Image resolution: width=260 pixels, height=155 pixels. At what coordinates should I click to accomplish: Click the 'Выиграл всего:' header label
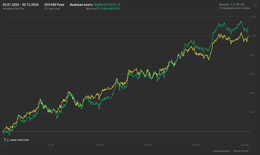click(x=81, y=4)
